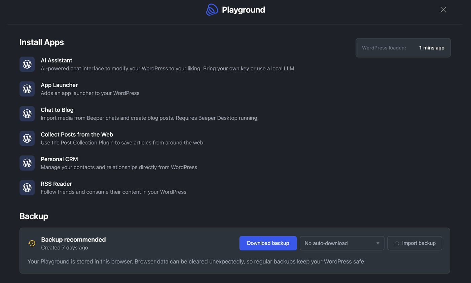This screenshot has width=471, height=283.
Task: Open the App Launcher app entry
Action: click(59, 85)
